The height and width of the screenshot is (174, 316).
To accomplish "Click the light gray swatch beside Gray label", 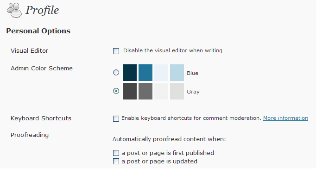I will pyautogui.click(x=177, y=91).
